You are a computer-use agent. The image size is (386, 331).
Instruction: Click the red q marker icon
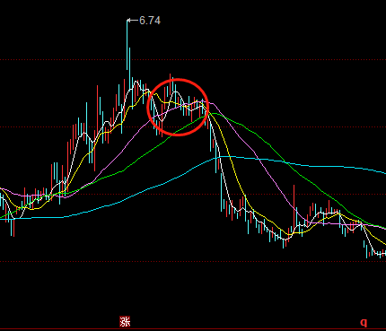click(x=364, y=322)
